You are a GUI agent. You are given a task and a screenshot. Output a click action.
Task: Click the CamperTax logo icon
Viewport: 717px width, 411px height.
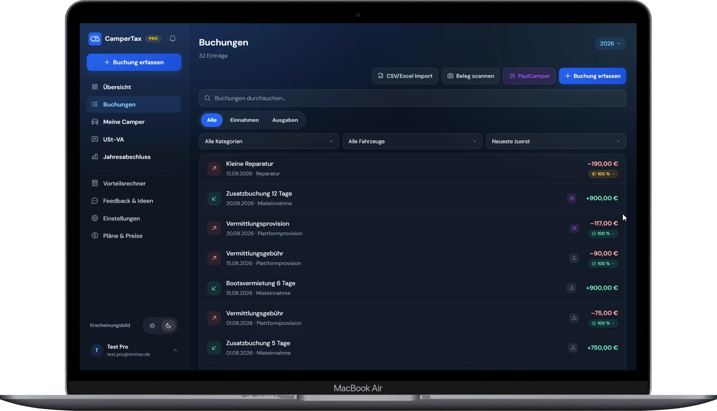(95, 39)
